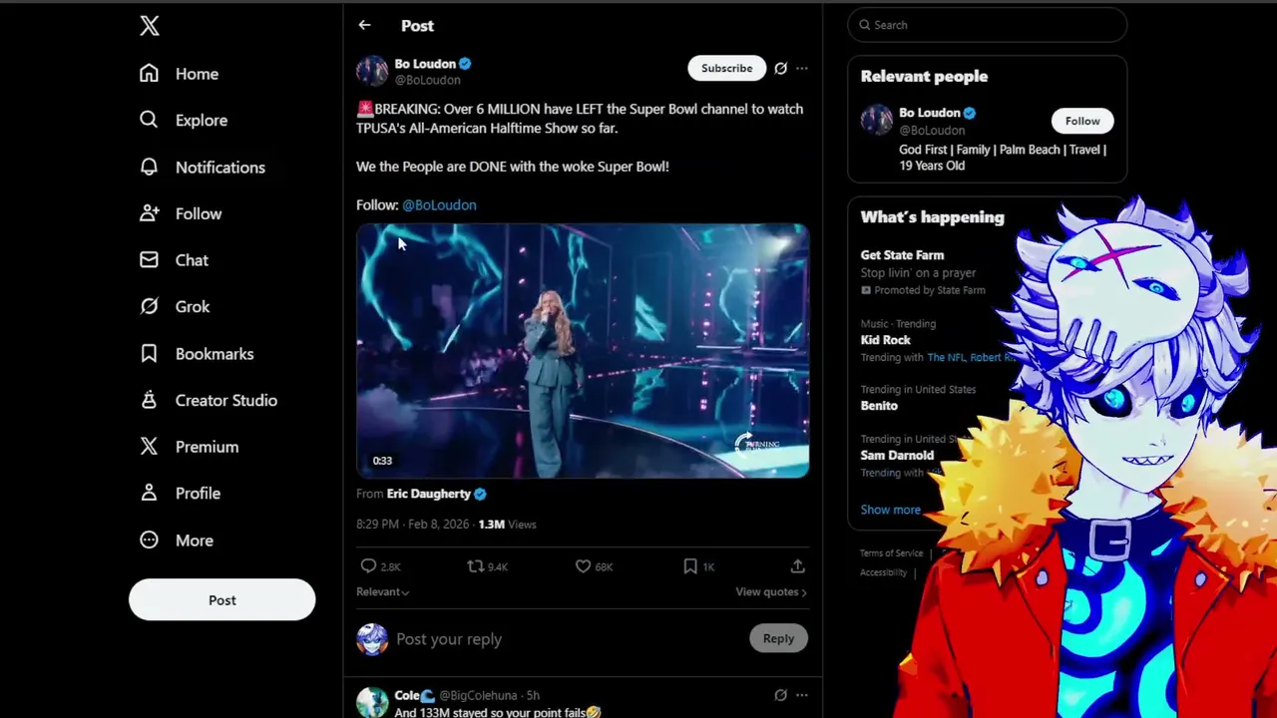The image size is (1277, 718).
Task: Repost the tweet using the retweet icon
Action: [x=476, y=566]
